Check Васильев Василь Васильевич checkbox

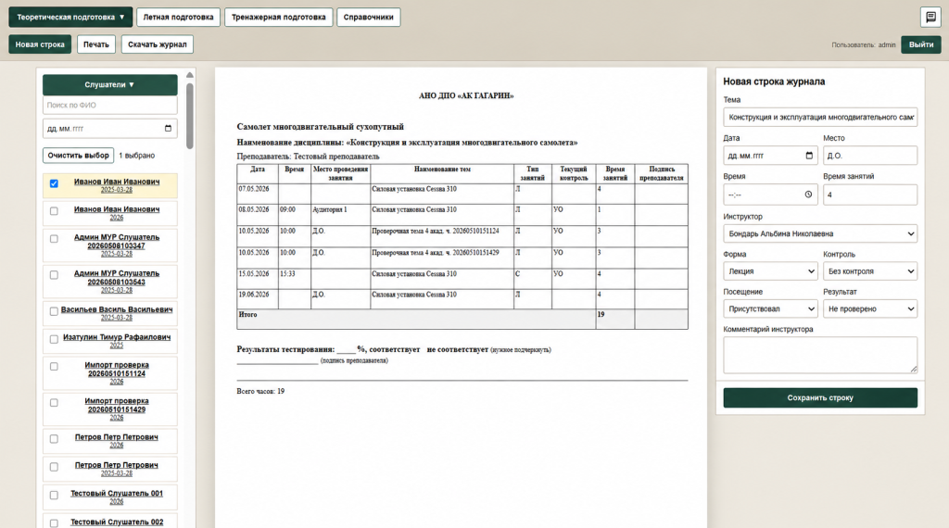(54, 311)
